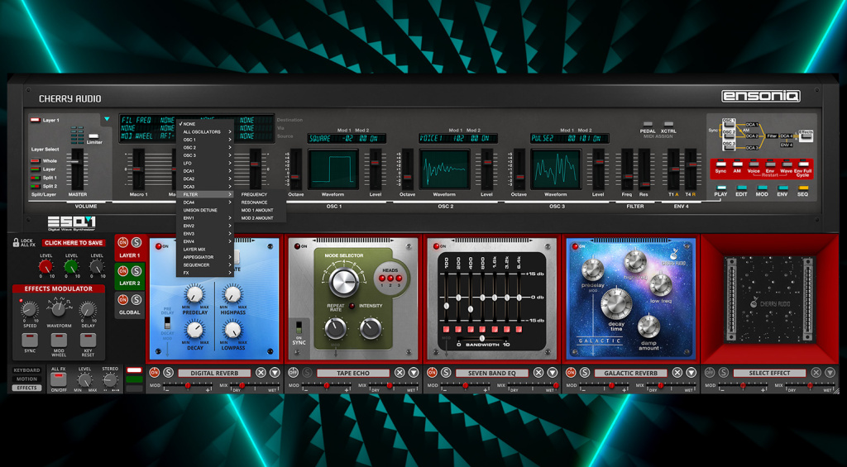
Task: Toggle the Tape Echo Sync switch
Action: tap(299, 326)
